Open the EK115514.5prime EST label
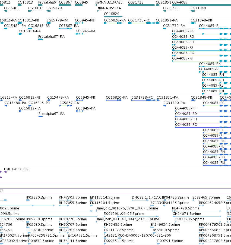This screenshot has height=245, width=231. [105, 197]
